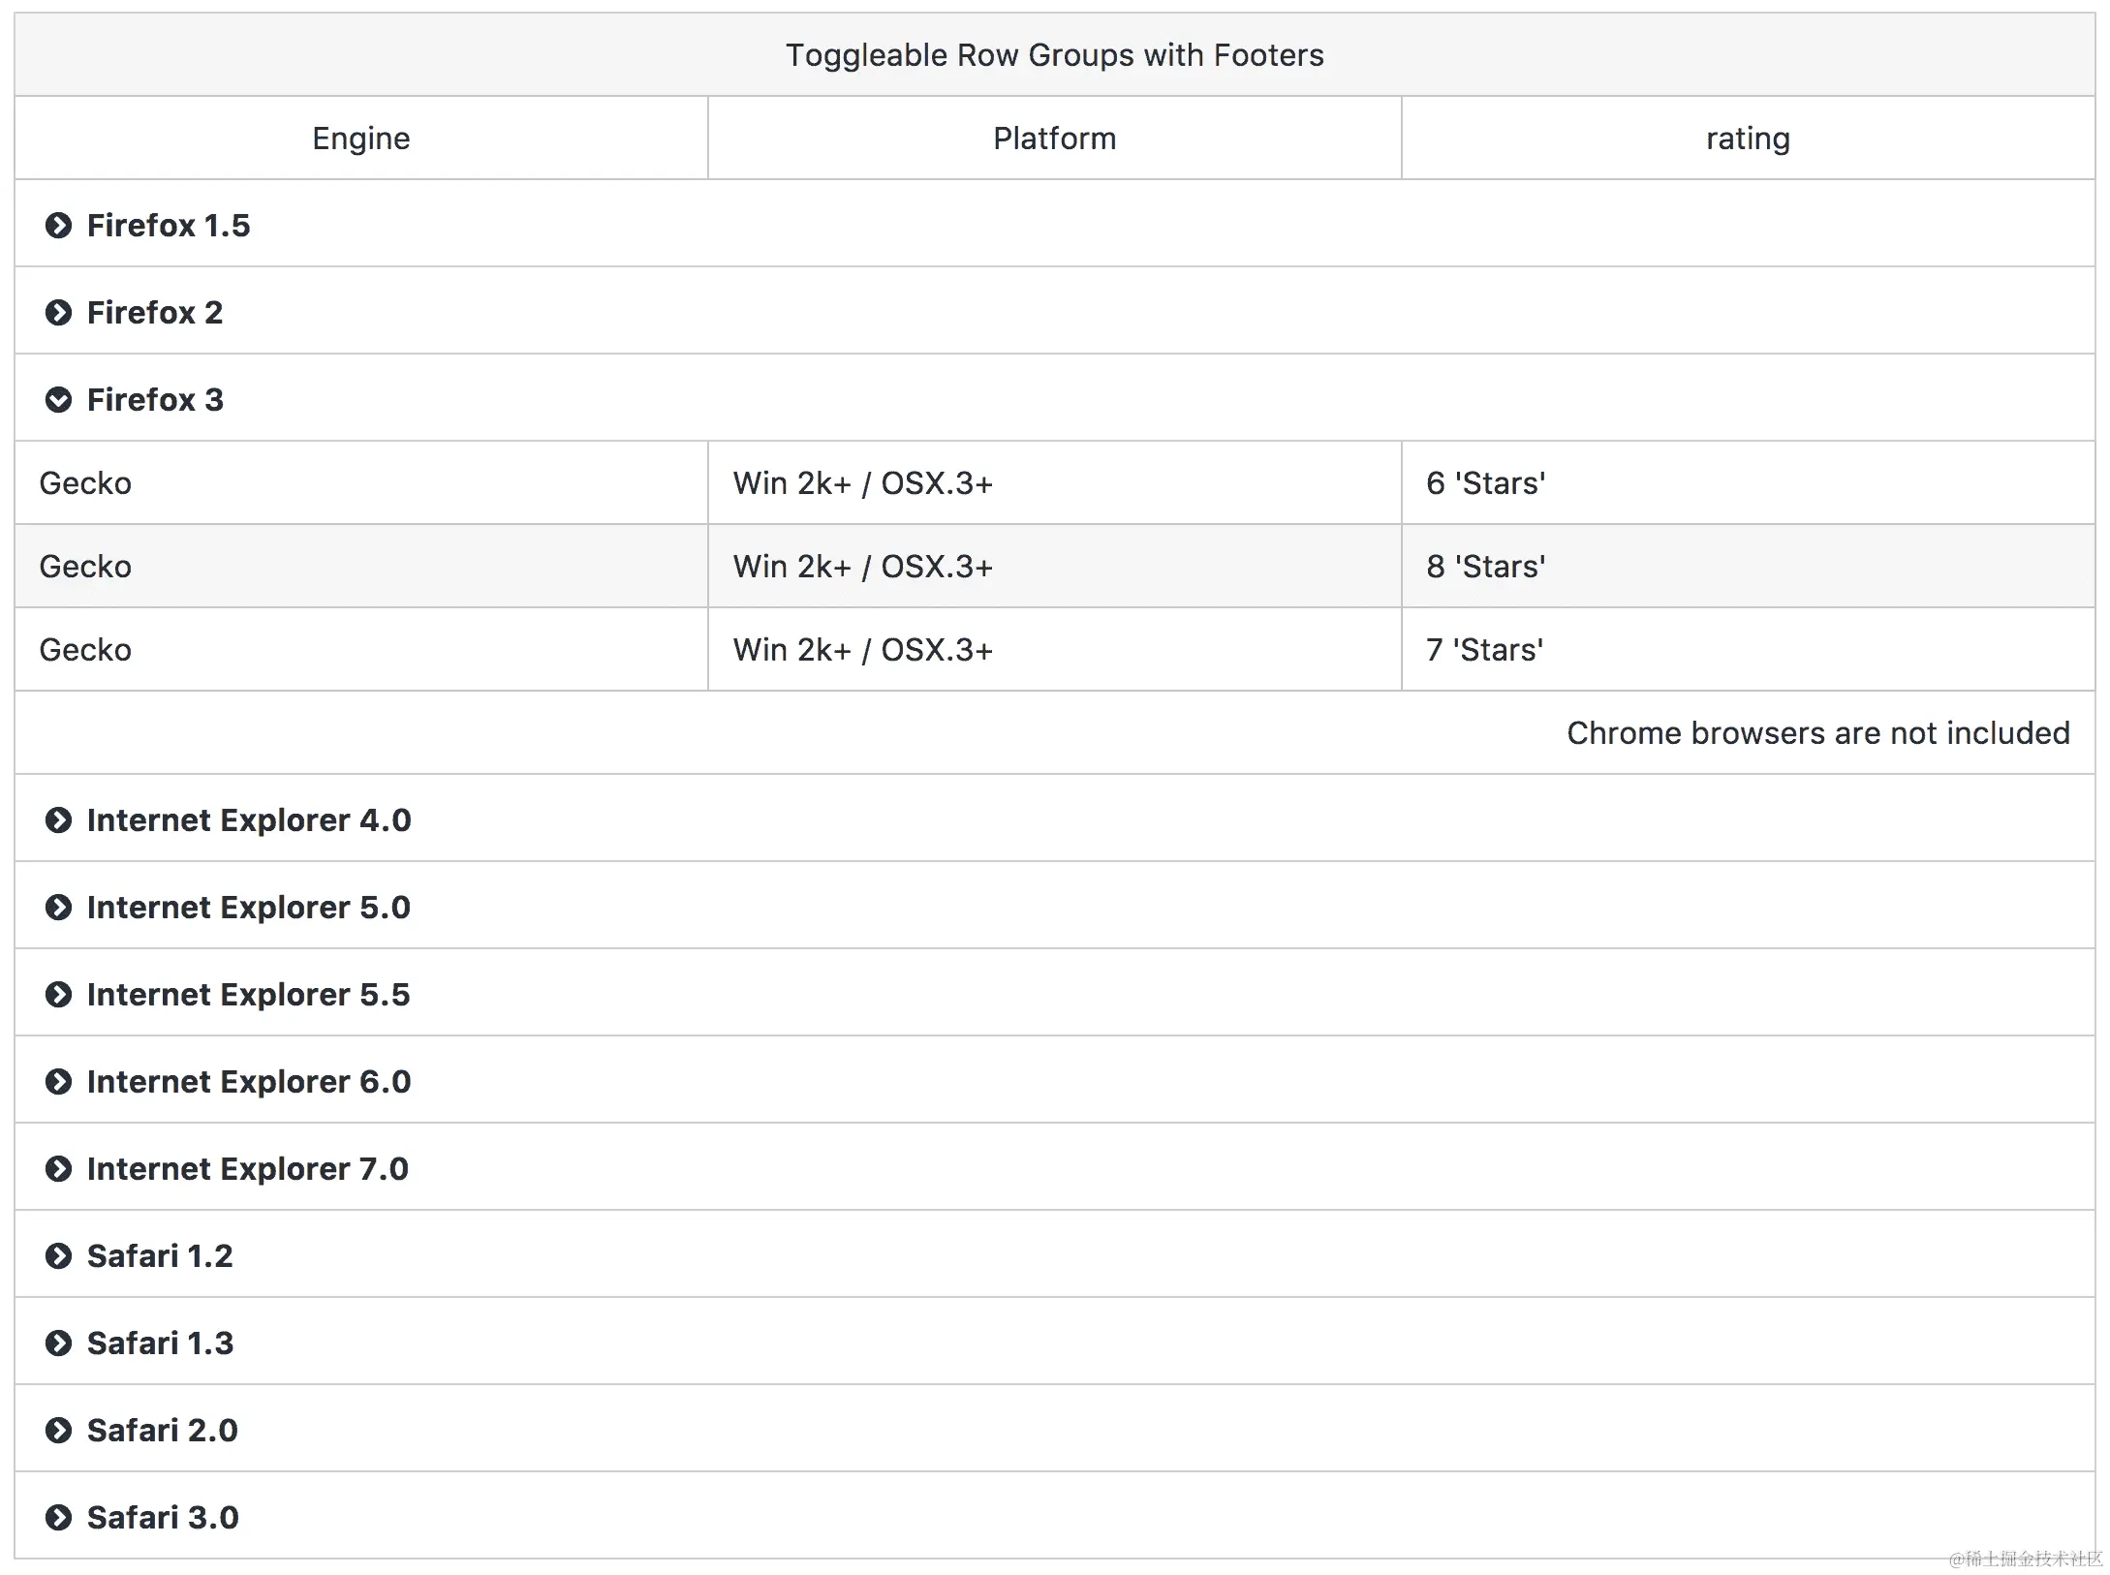Image resolution: width=2110 pixels, height=1575 pixels.
Task: Expand the Firefox 1.5 row group chevron
Action: [58, 226]
